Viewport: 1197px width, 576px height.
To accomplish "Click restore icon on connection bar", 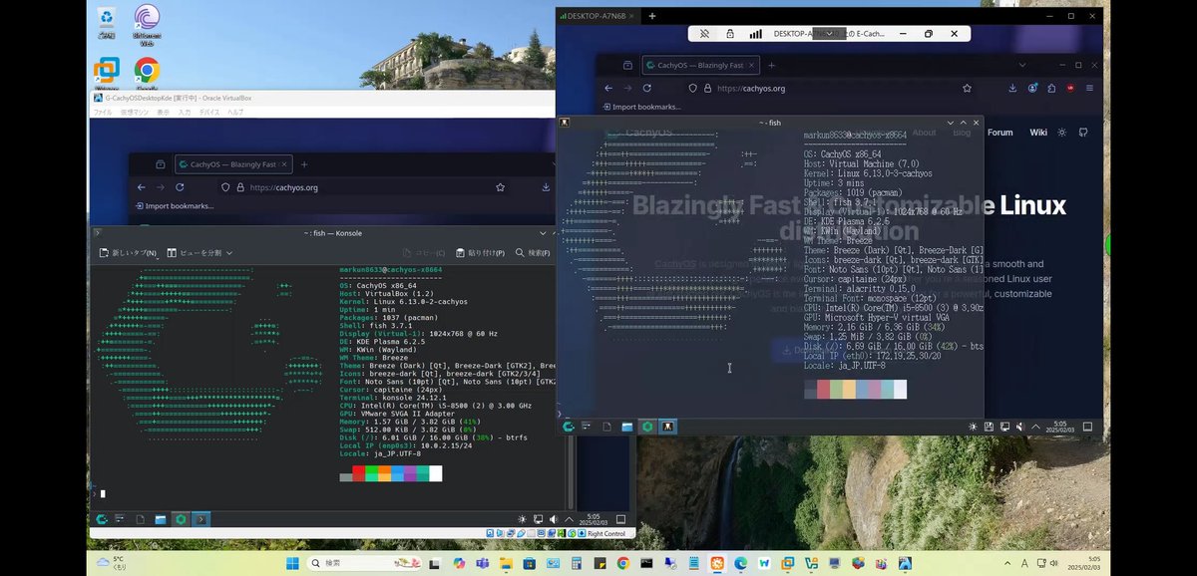I will (929, 33).
